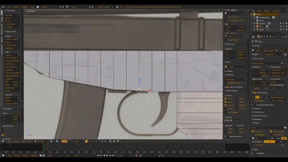This screenshot has height=162, width=288.
Task: Toggle the Anti-Aliasing checkbox
Action: click(x=255, y=93)
